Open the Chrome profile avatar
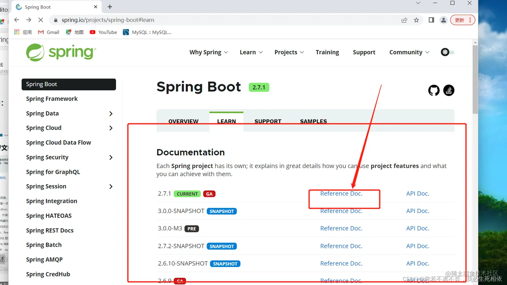Screen dimensions: 507x285 [443, 20]
